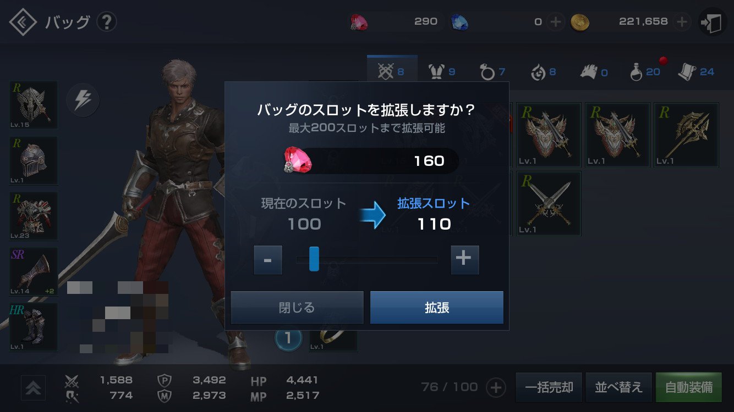
Task: Switch to weapons tab showing 8
Action: pyautogui.click(x=392, y=71)
